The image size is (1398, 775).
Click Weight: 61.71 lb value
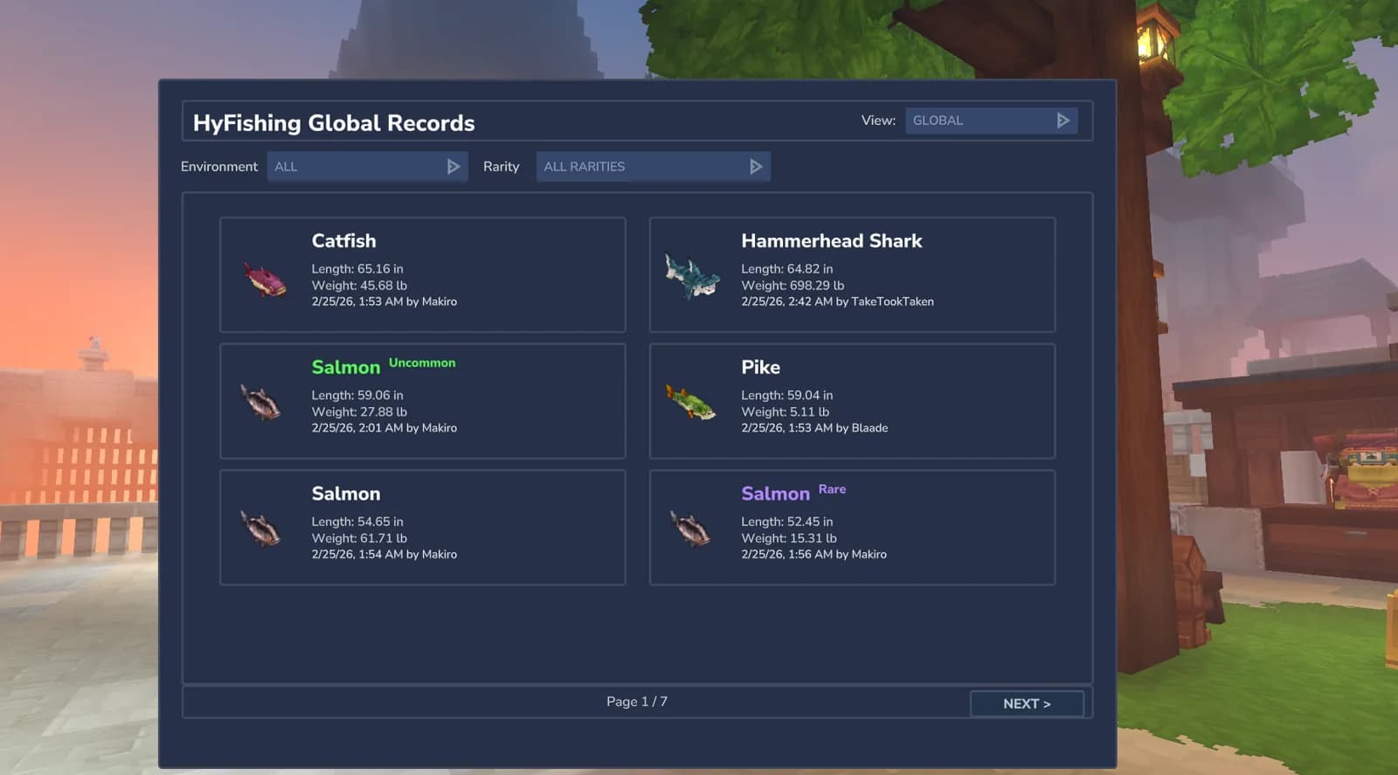coord(359,538)
